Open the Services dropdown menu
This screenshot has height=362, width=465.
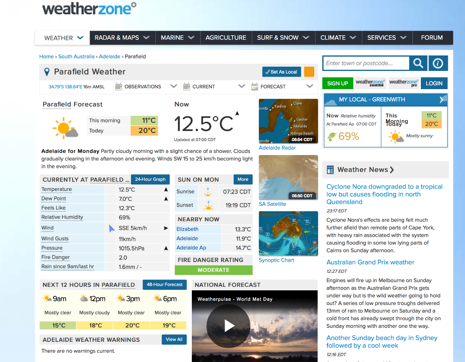coord(387,38)
